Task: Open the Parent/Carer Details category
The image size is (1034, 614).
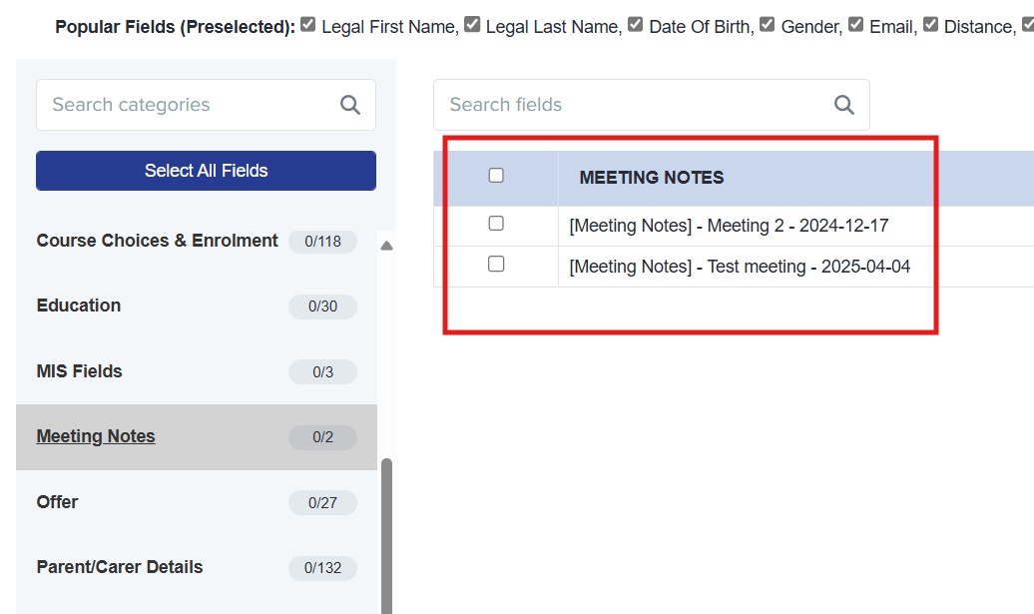Action: 120,567
